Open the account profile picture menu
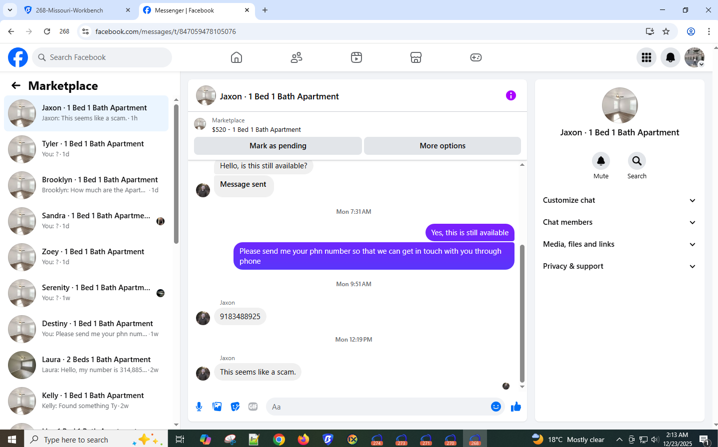 (694, 57)
